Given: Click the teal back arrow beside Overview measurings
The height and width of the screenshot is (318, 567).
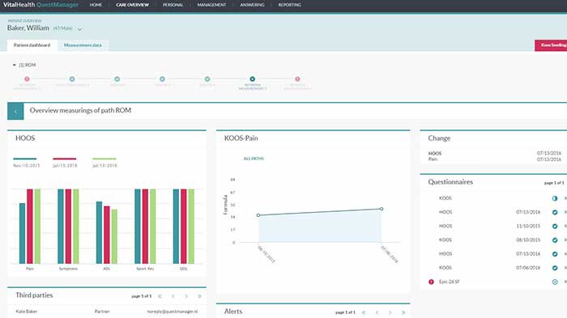Looking at the screenshot, I should point(15,112).
